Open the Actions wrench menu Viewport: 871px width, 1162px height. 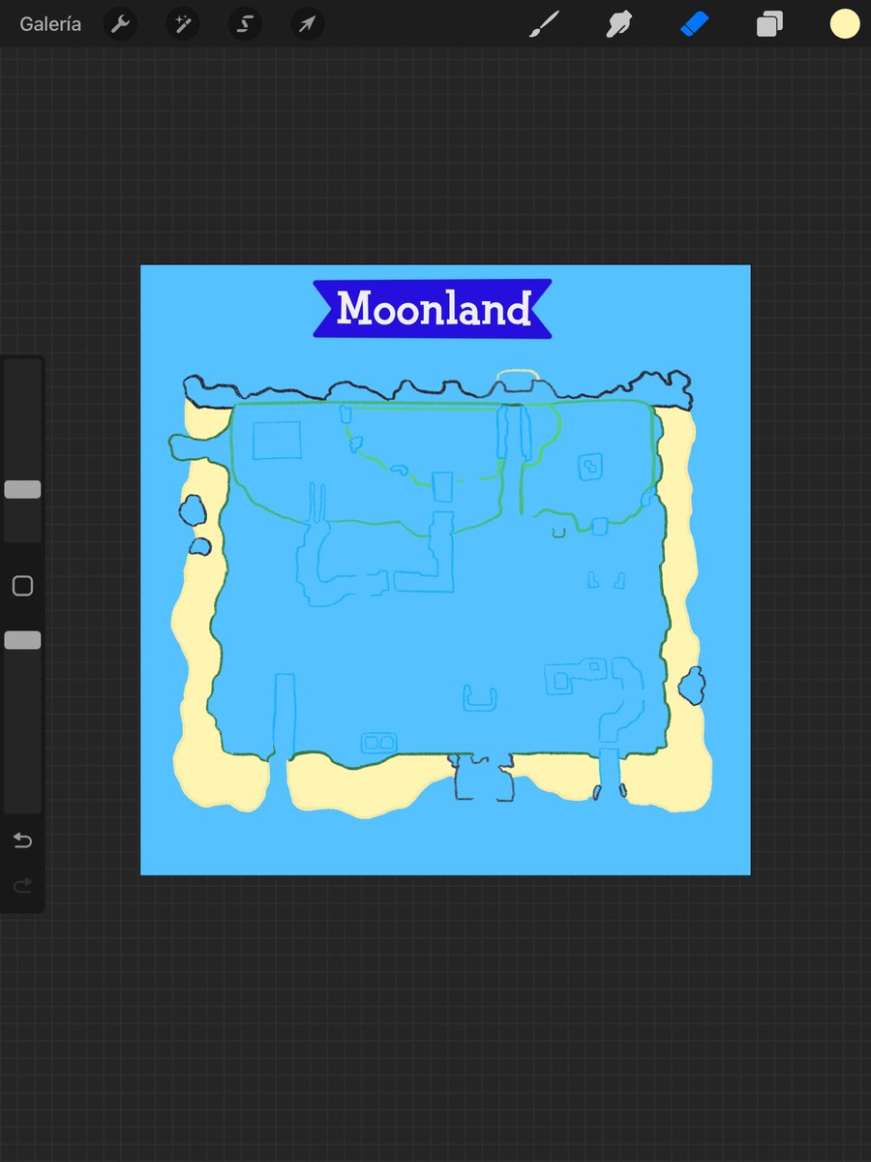(x=120, y=24)
